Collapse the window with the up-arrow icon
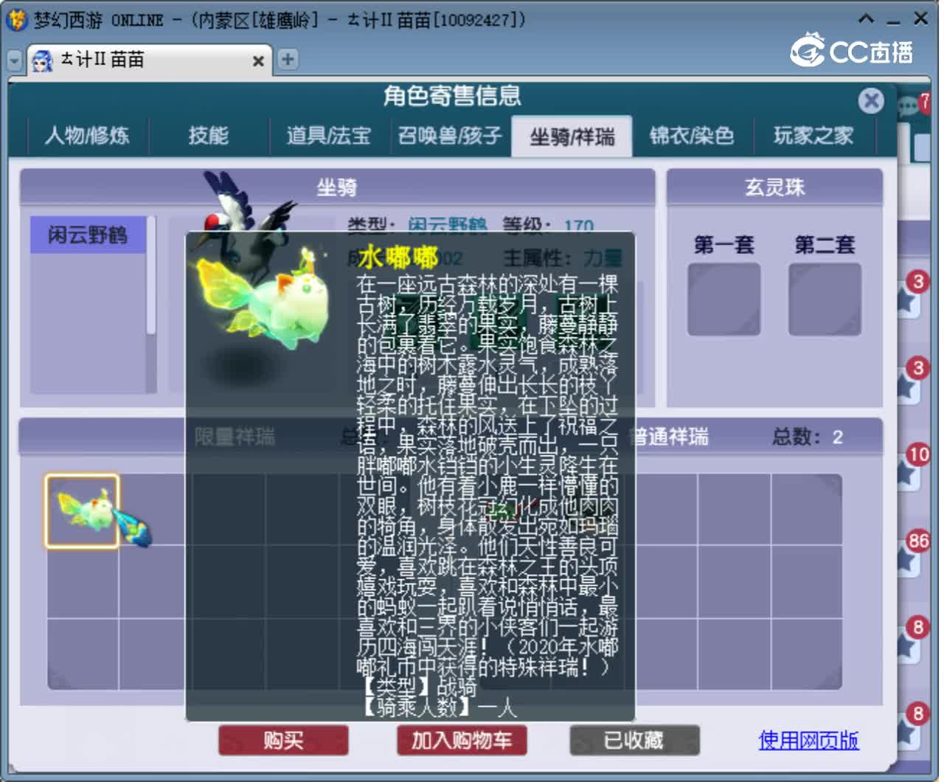The image size is (944, 782). [x=867, y=18]
